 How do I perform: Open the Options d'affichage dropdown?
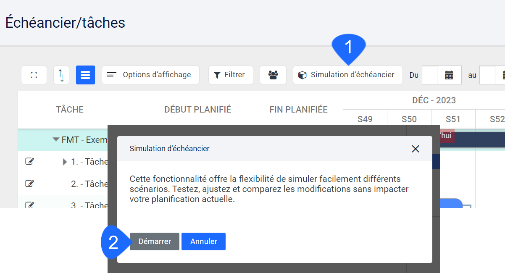coord(150,75)
